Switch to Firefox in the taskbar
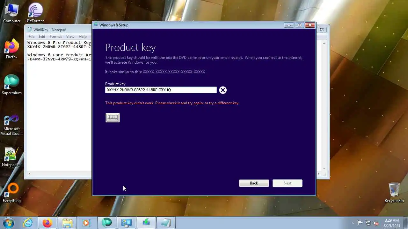Viewport: 408px width, 229px height. [x=47, y=223]
